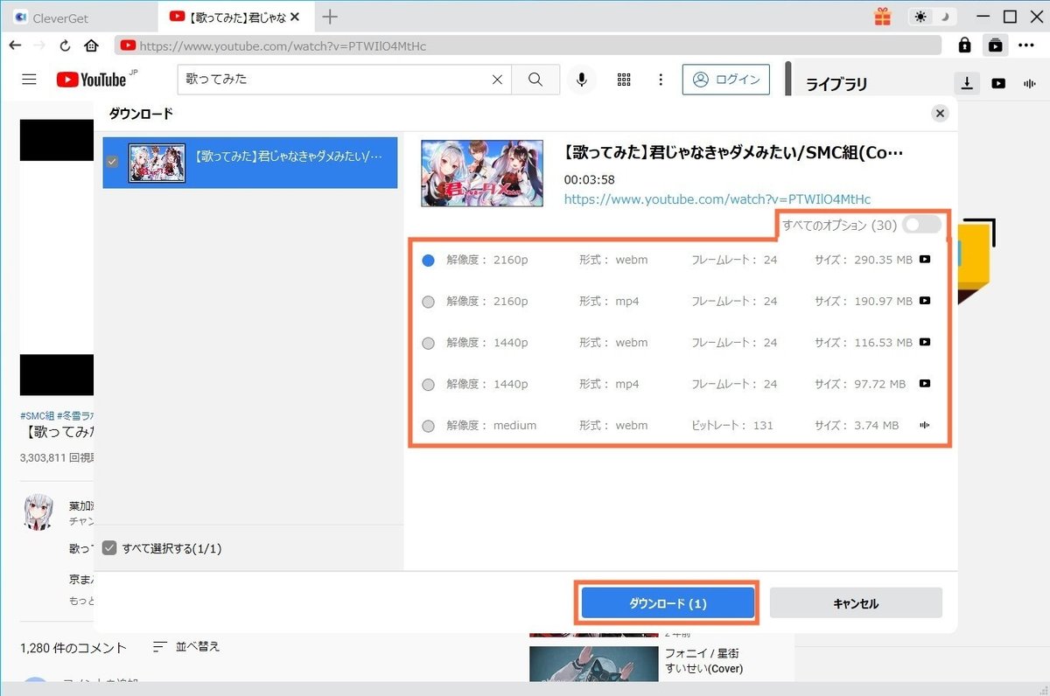Open the youtube.com watch URL link

pyautogui.click(x=717, y=199)
